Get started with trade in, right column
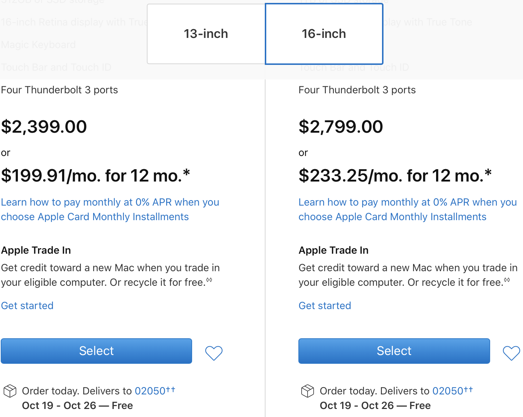The height and width of the screenshot is (417, 523). [325, 305]
